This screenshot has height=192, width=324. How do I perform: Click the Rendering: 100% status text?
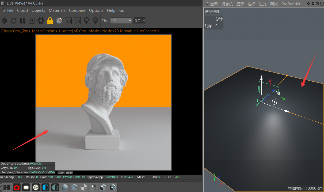tap(11, 177)
